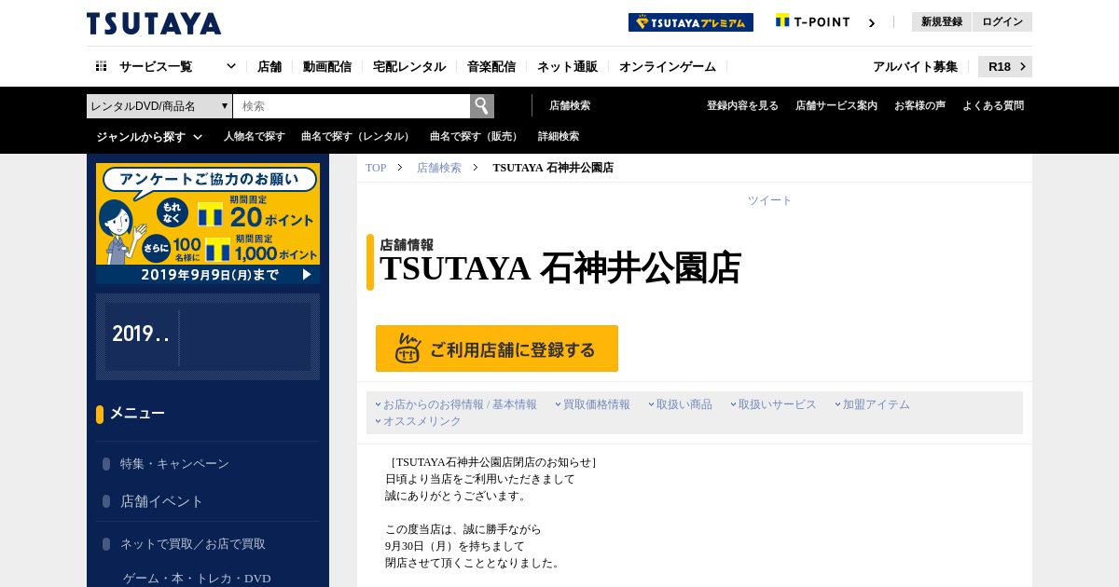Click the 店舗サービス案内 link
This screenshot has width=1119, height=587.
pyautogui.click(x=836, y=105)
